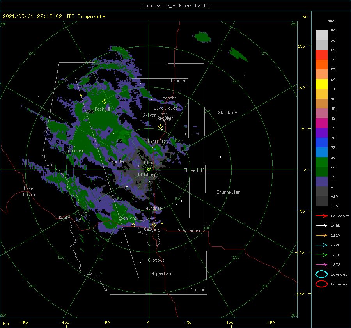
Task: Select the Didsbury label
Action: coord(147,175)
